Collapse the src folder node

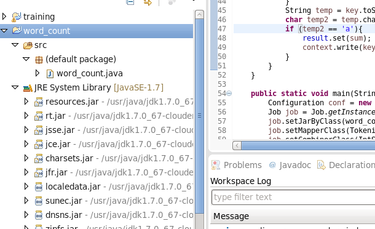point(15,45)
